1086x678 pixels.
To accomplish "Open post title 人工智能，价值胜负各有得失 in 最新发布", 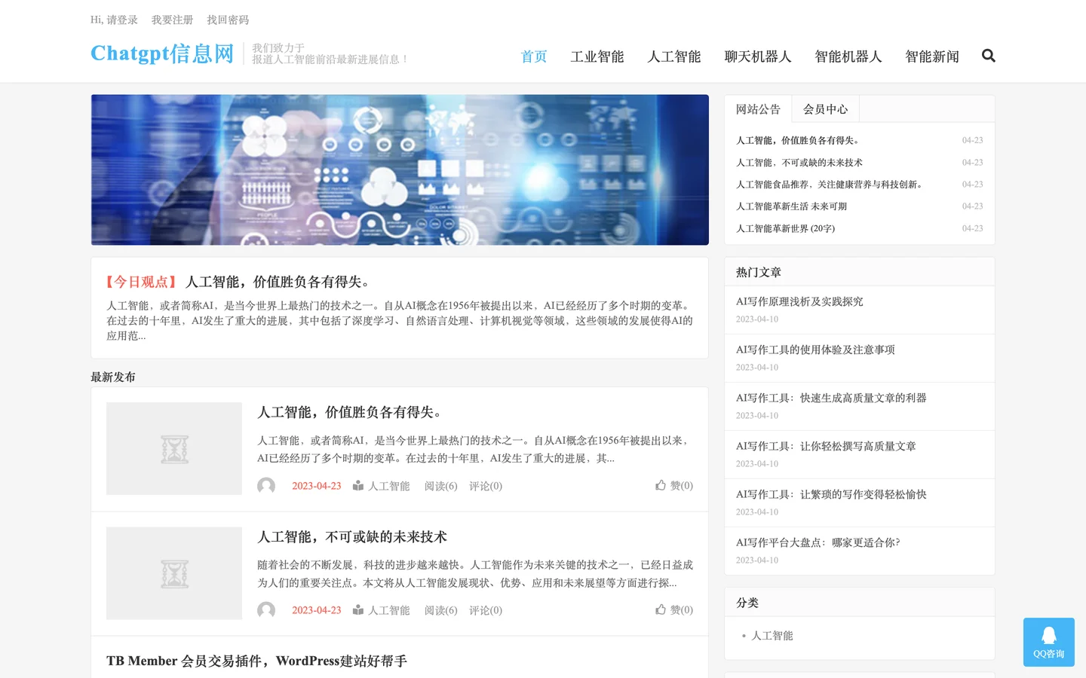I will click(350, 412).
